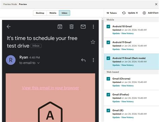Click the 'Gmail (Chrome)' client name

(x=121, y=79)
